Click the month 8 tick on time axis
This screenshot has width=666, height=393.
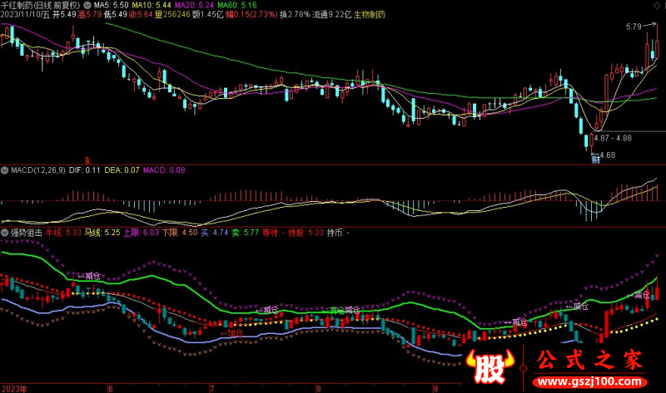[x=319, y=388]
